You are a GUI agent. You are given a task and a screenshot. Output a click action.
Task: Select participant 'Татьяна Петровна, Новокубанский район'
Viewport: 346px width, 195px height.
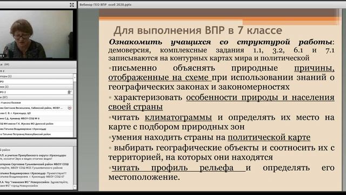pyautogui.click(x=36, y=134)
